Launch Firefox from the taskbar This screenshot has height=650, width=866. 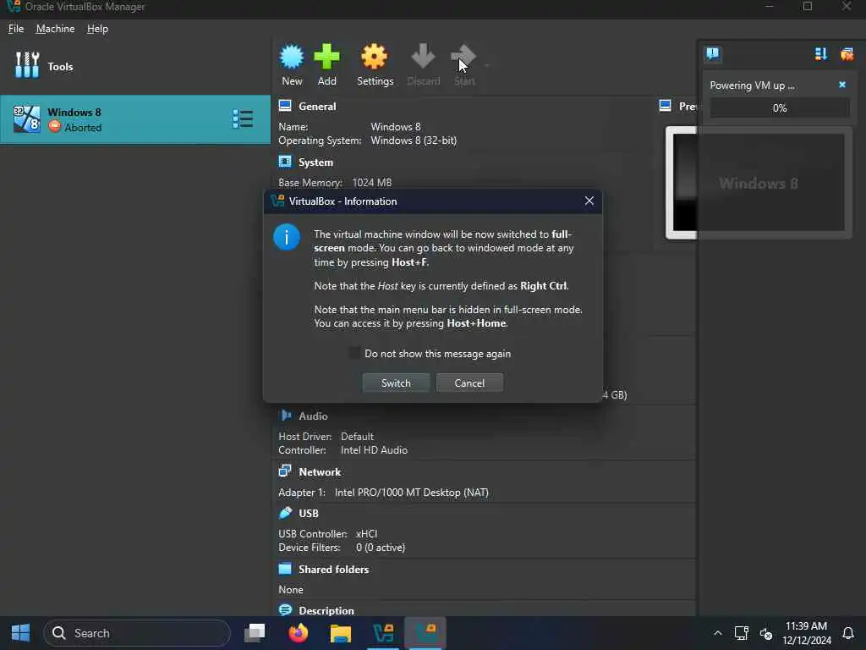299,633
